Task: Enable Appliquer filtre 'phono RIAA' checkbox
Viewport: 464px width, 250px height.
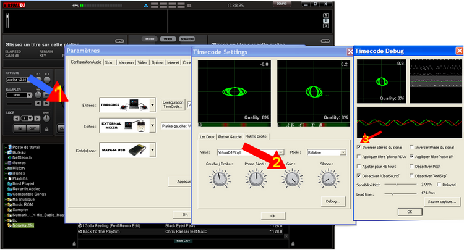Action: tap(360, 157)
